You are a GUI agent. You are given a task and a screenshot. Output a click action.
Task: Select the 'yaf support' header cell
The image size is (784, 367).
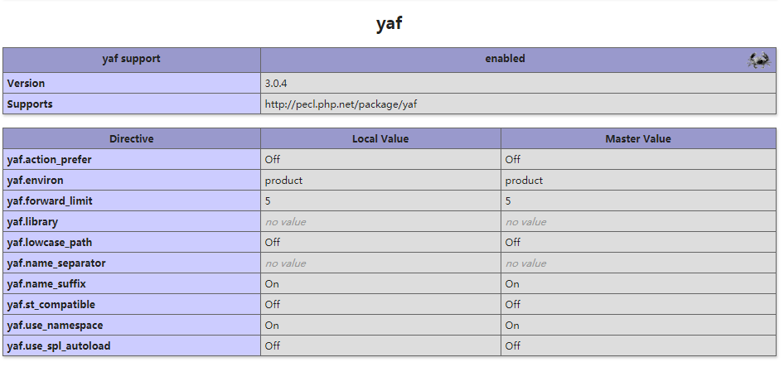pyautogui.click(x=131, y=59)
